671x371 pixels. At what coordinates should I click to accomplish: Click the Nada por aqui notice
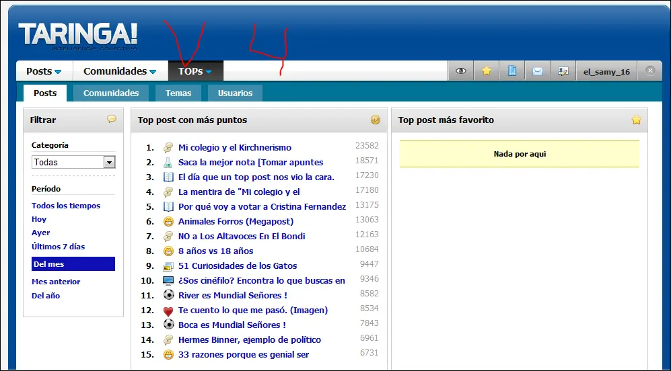[x=520, y=154]
